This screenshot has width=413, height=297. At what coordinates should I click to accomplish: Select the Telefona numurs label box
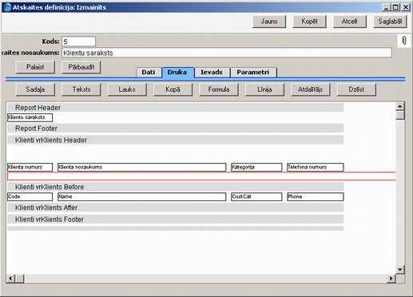(x=316, y=167)
